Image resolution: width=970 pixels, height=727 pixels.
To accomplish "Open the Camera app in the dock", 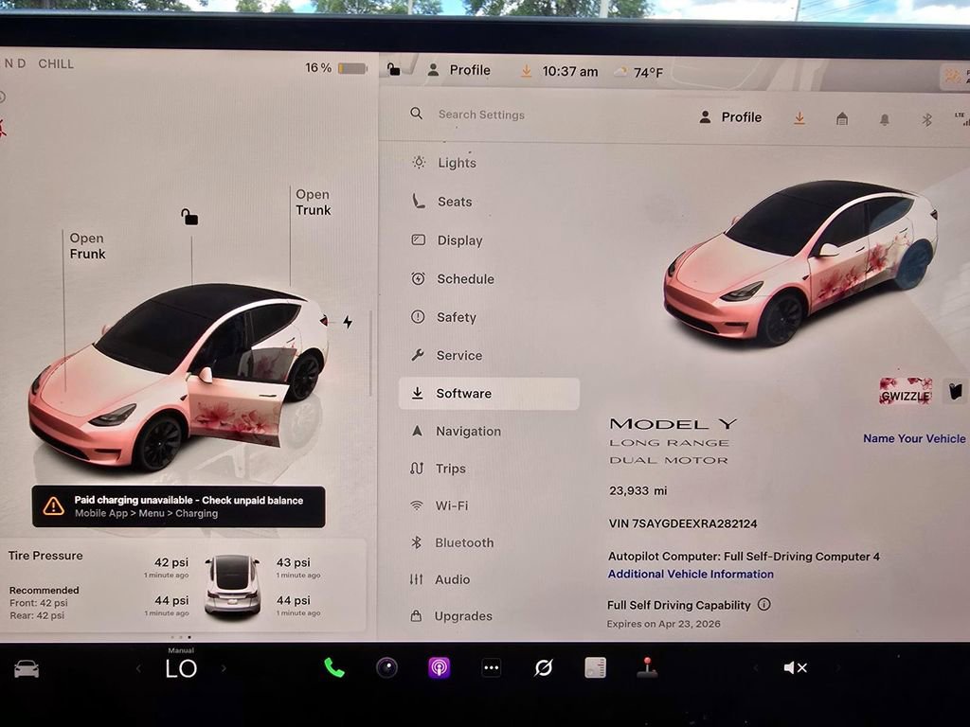I will pos(386,667).
